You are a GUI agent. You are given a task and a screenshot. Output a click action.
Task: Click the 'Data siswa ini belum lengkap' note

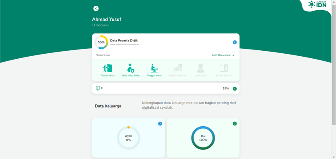point(124,44)
